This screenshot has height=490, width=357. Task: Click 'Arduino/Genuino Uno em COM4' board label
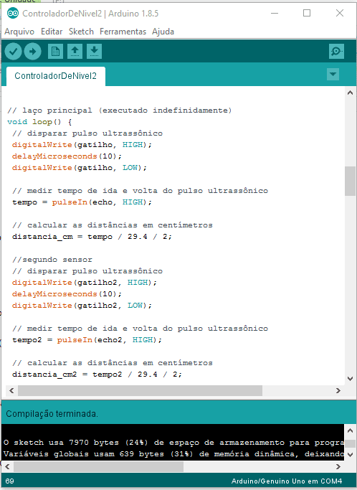[x=287, y=481]
